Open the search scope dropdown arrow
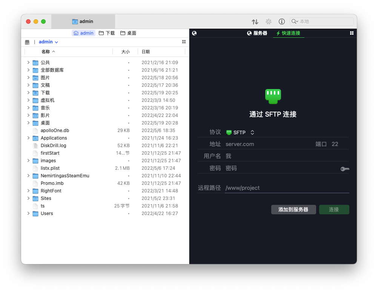Screen dimensions: 378x292 click(297, 22)
